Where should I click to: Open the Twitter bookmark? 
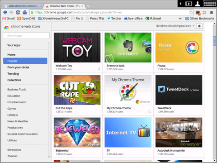pyautogui.click(x=114, y=19)
